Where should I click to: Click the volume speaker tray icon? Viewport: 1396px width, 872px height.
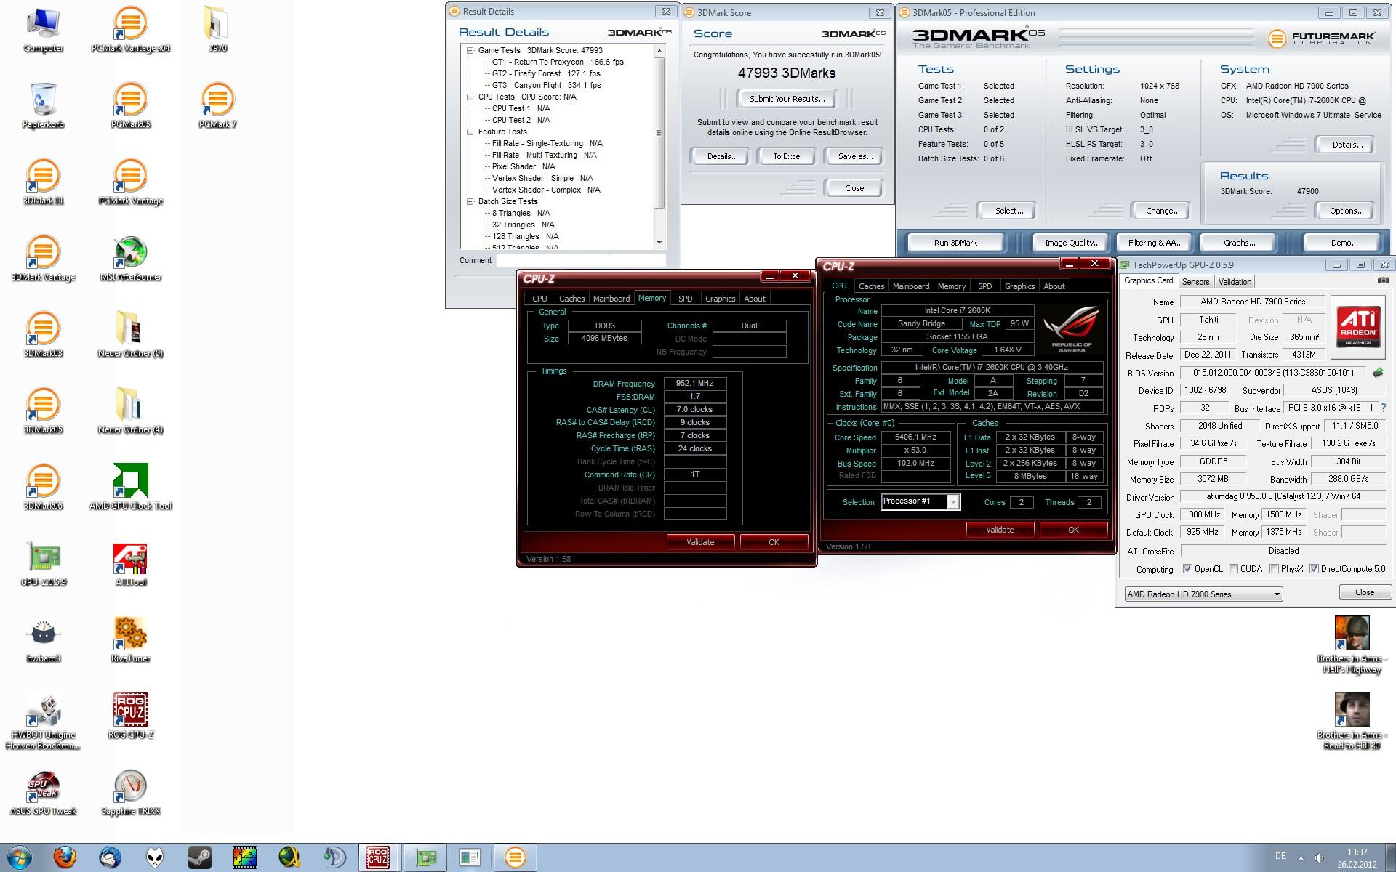pos(1320,857)
